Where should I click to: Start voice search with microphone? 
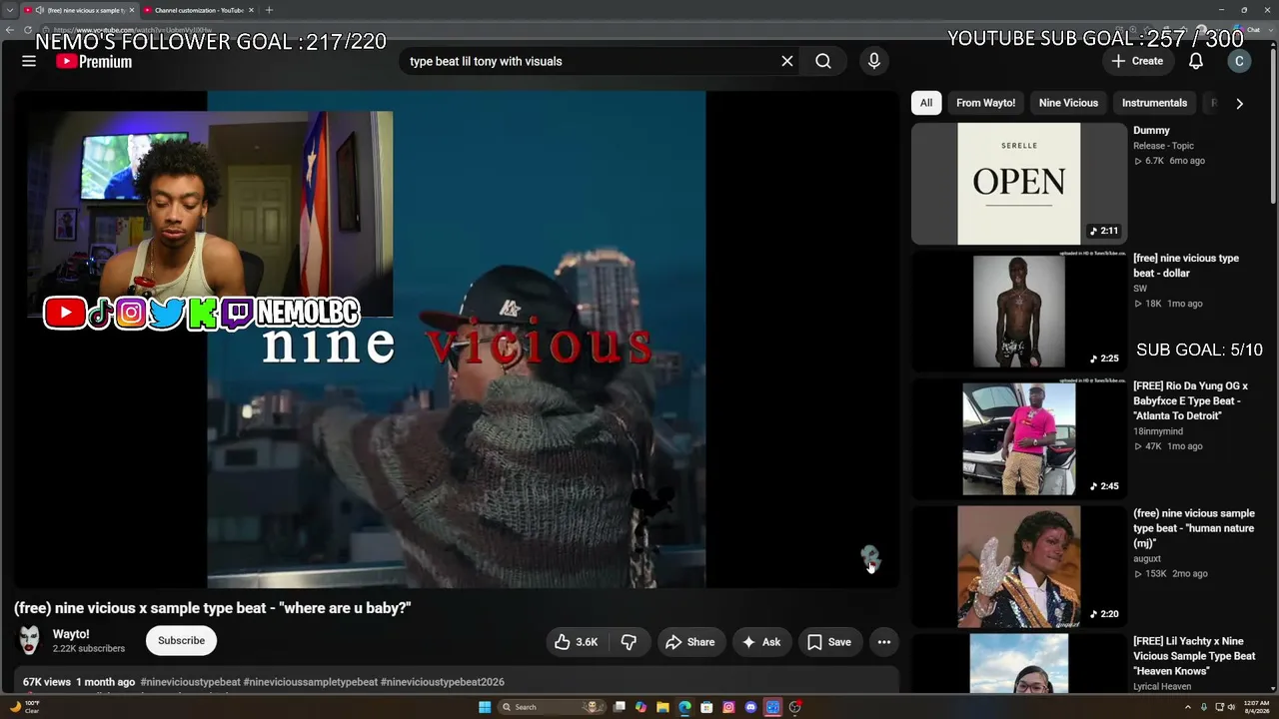tap(874, 61)
